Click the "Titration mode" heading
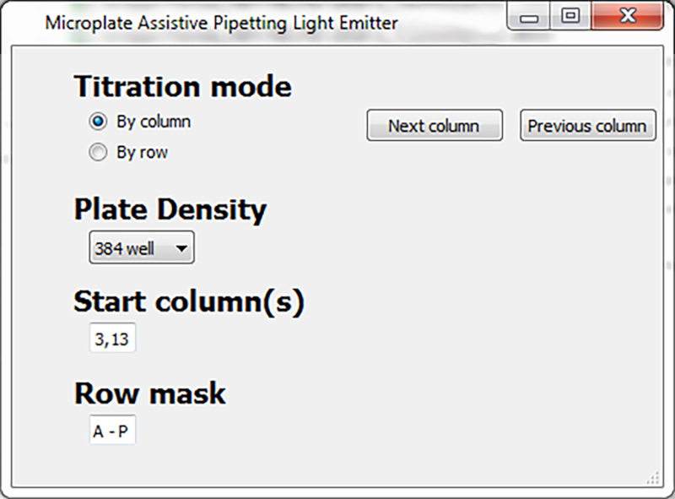The width and height of the screenshot is (675, 499). point(182,86)
